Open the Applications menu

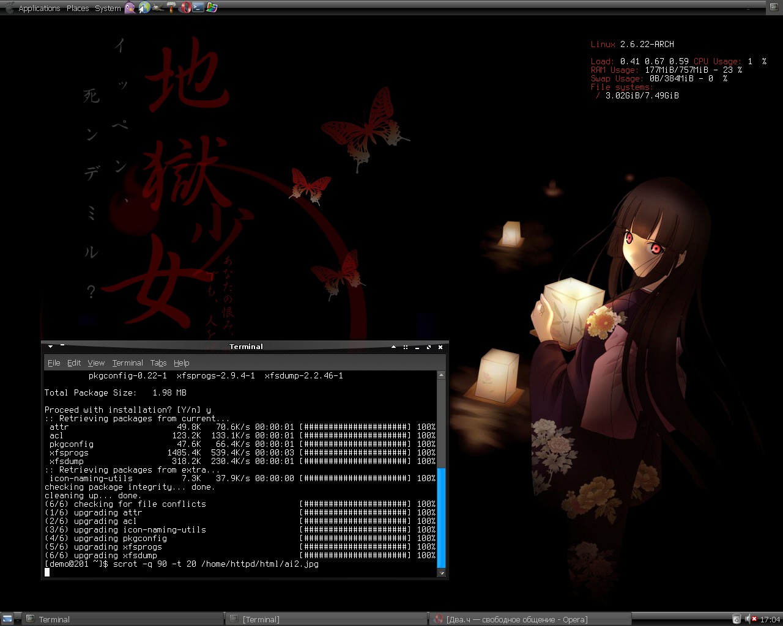click(39, 9)
